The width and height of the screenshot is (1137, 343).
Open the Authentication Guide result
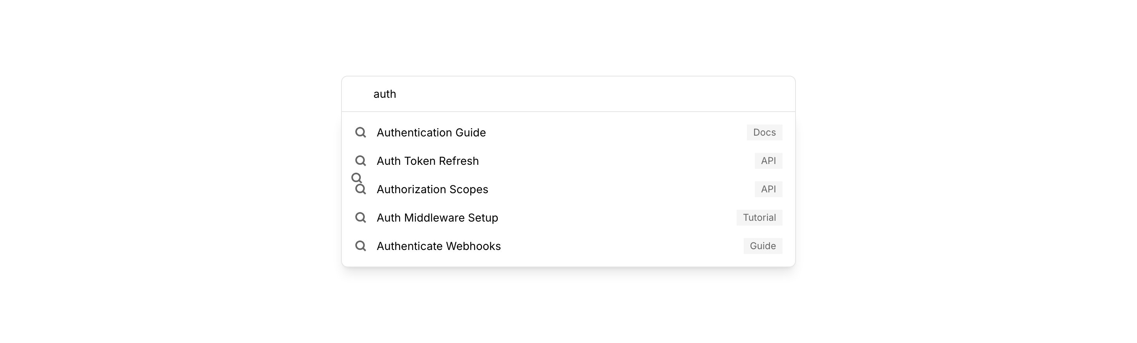tap(431, 133)
